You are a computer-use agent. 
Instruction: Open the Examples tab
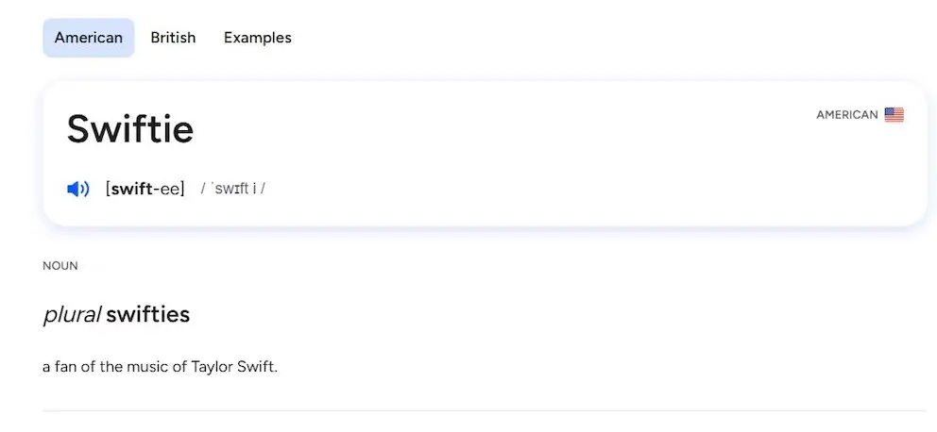click(257, 38)
